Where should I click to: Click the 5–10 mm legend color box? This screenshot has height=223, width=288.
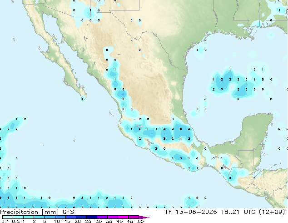pos(50,217)
